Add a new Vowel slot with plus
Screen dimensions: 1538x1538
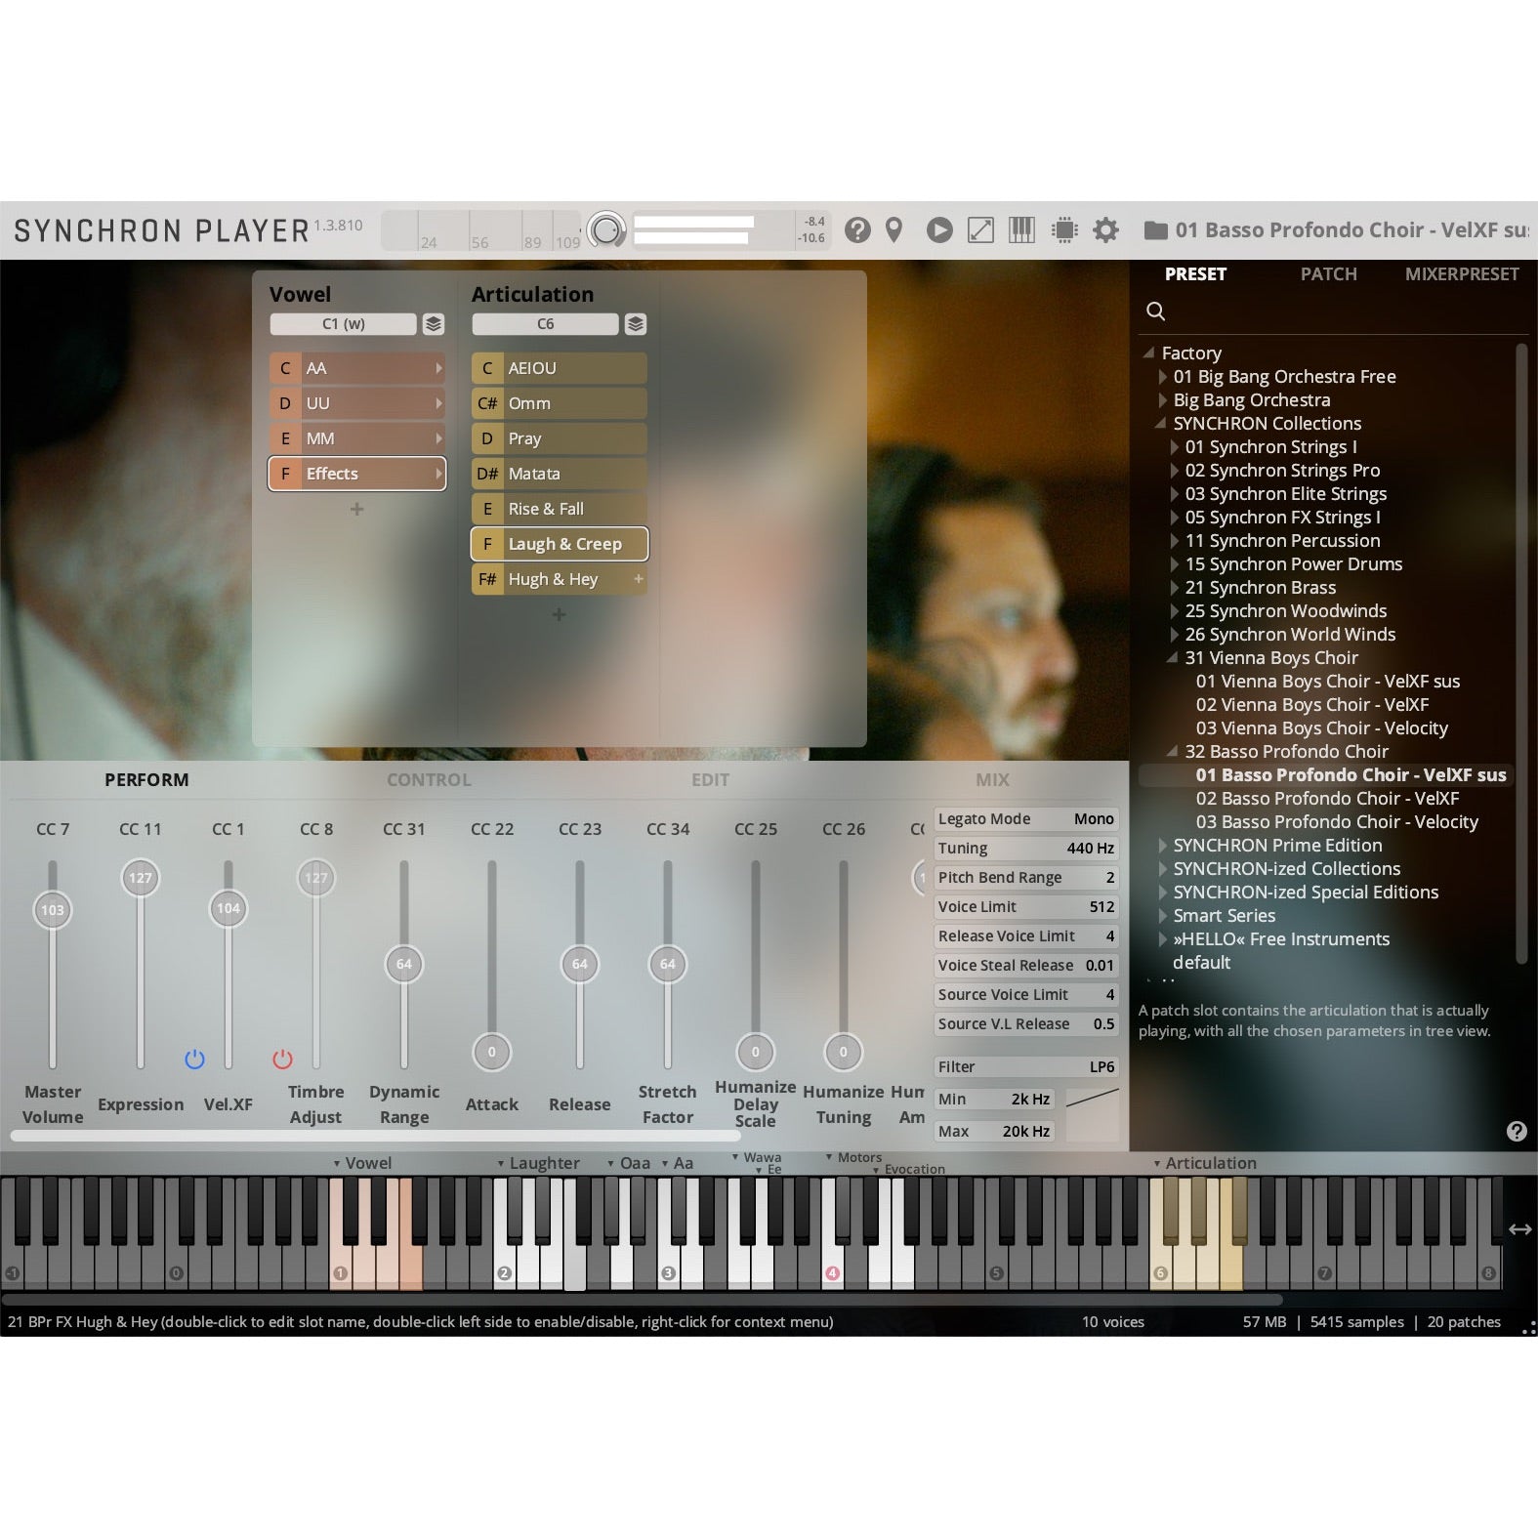pos(357,510)
